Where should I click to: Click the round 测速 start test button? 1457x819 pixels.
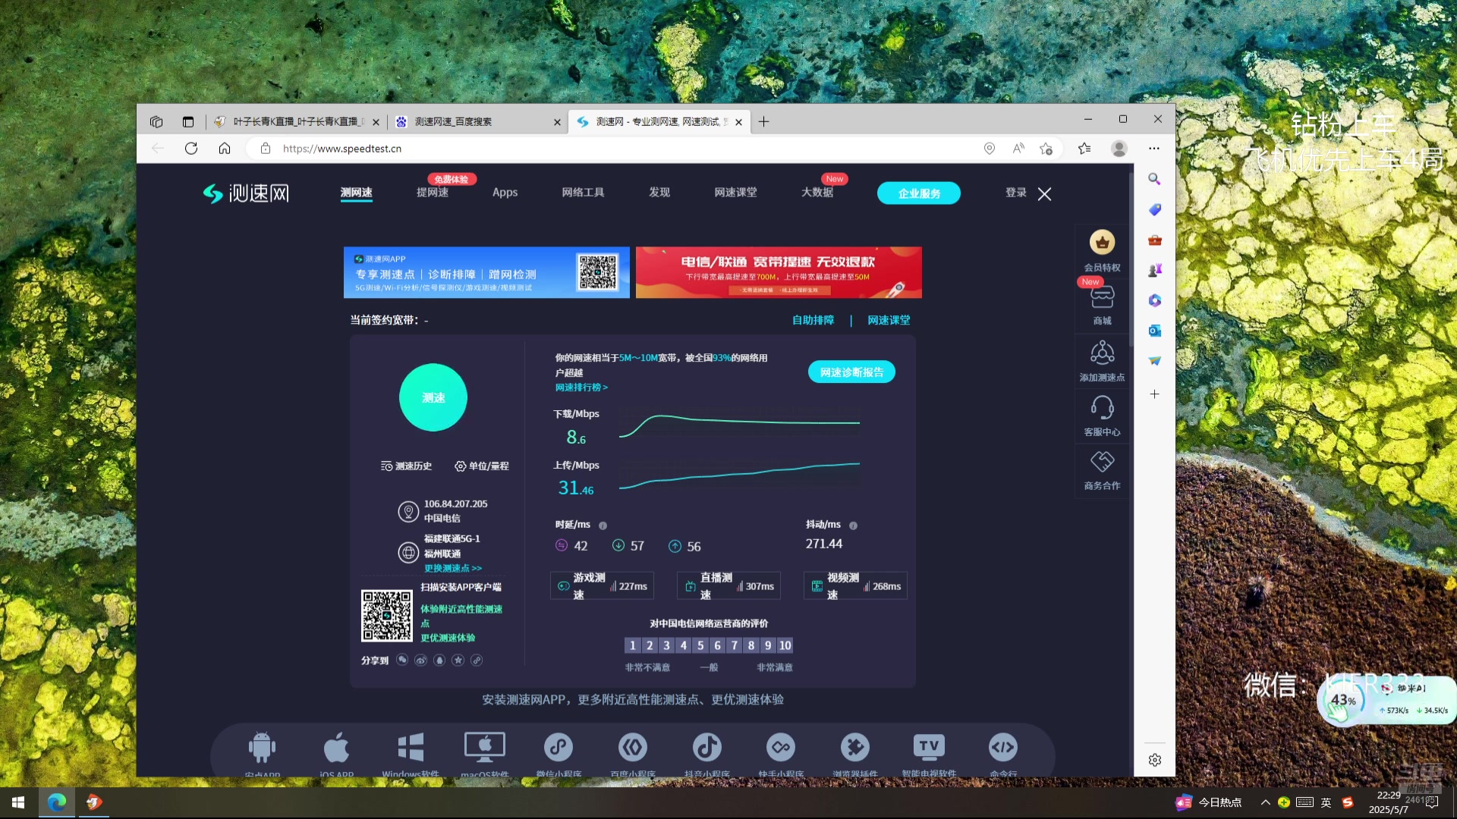(433, 397)
